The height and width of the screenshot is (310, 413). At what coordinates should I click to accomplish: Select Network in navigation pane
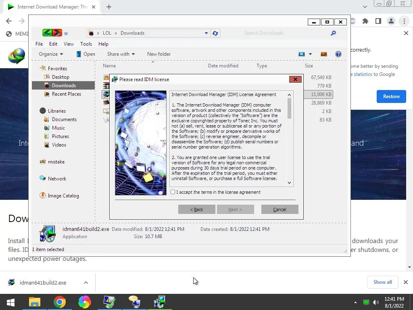tap(56, 179)
